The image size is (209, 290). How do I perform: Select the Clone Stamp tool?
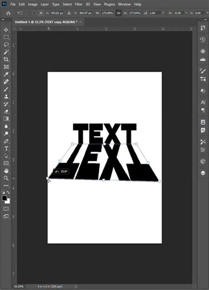point(6,96)
